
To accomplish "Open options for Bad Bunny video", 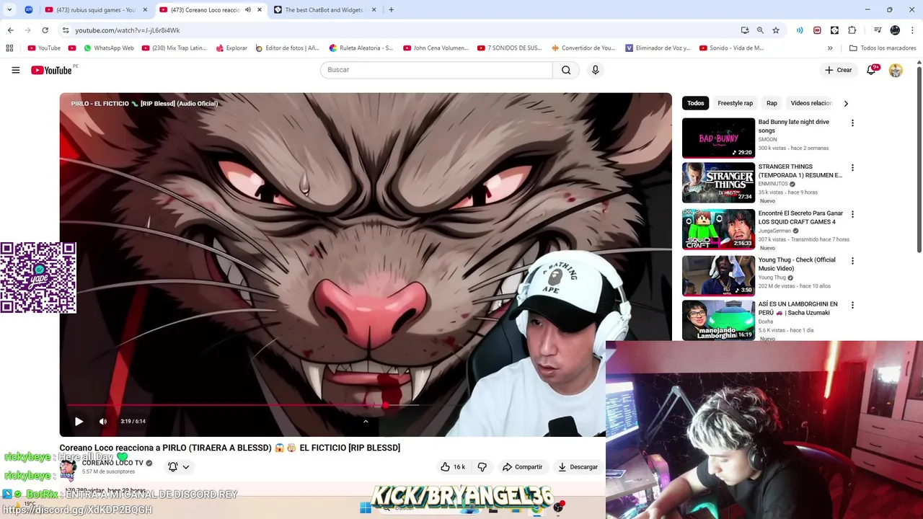I will [x=852, y=123].
